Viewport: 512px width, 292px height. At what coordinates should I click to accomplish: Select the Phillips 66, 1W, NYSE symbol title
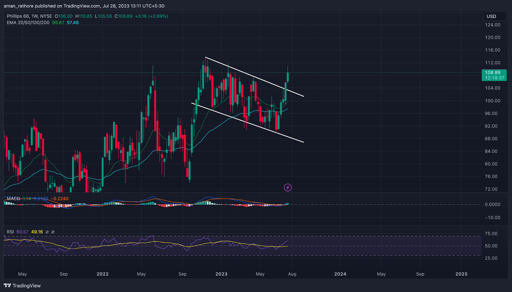[x=29, y=16]
